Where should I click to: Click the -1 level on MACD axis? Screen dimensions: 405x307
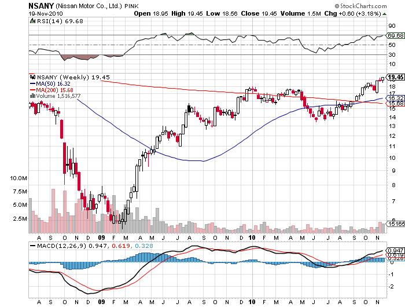coord(391,274)
